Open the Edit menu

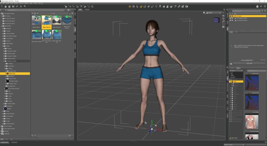(3, 3)
